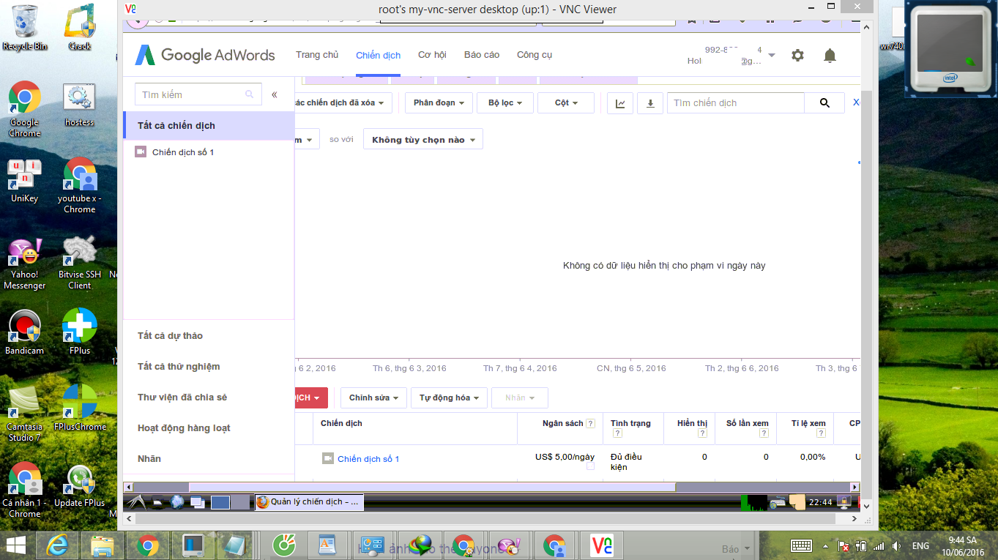Screen dimensions: 998x560
Task: Open Tất cả dự thảo
Action: pos(170,336)
